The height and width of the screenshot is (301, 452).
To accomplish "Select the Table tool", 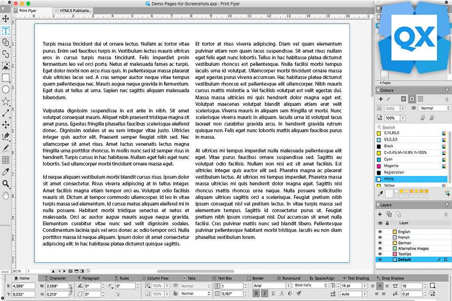I will (6, 160).
